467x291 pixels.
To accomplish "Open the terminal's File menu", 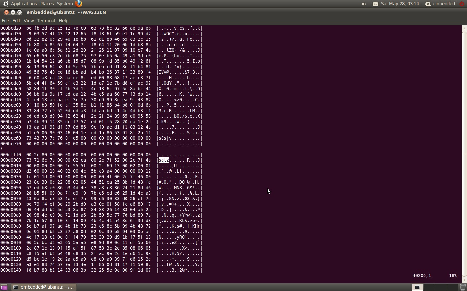I will tap(5, 21).
